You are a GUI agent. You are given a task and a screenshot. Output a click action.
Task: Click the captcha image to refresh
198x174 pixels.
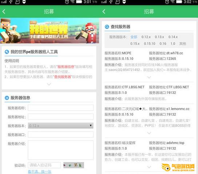click(x=74, y=165)
